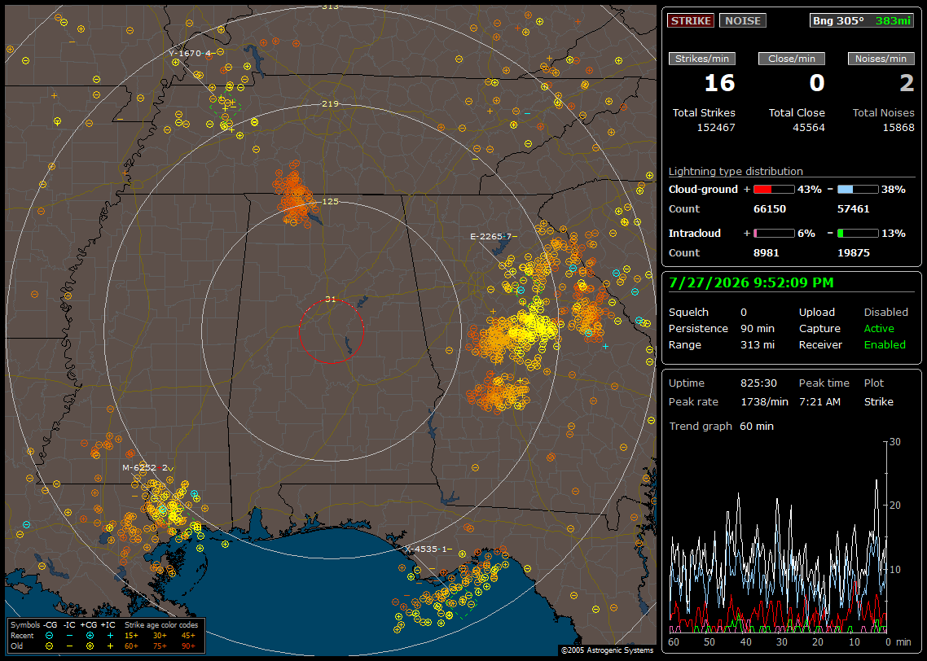Click the storm cell marker Y-1670-4
This screenshot has height=661, width=927.
[x=190, y=53]
